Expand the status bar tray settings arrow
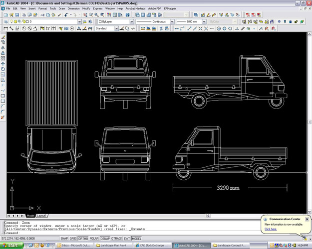This screenshot has height=249, width=312. click(310, 239)
